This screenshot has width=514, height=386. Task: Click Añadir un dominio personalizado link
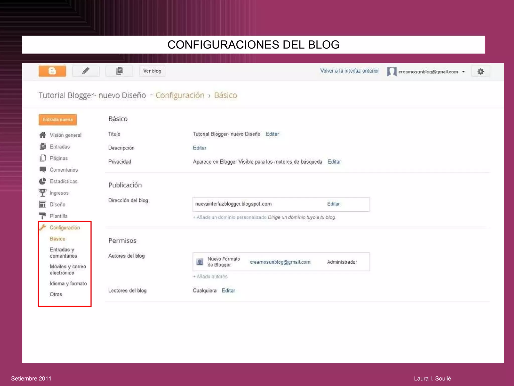click(230, 217)
